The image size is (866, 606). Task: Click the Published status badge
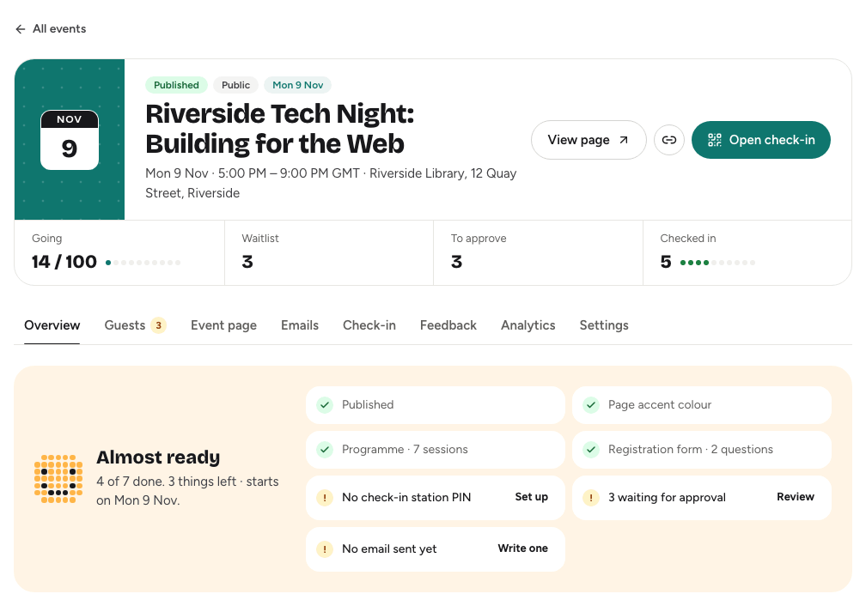click(x=176, y=85)
